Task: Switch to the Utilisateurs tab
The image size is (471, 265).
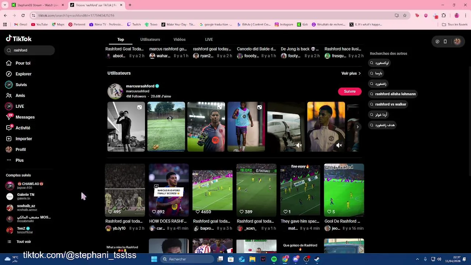Action: tap(150, 39)
